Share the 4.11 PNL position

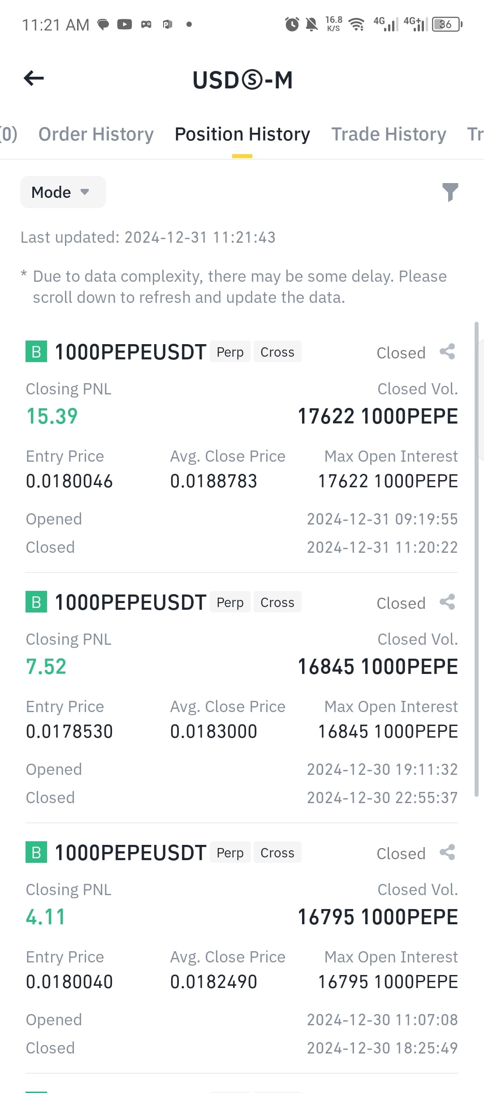pyautogui.click(x=447, y=853)
